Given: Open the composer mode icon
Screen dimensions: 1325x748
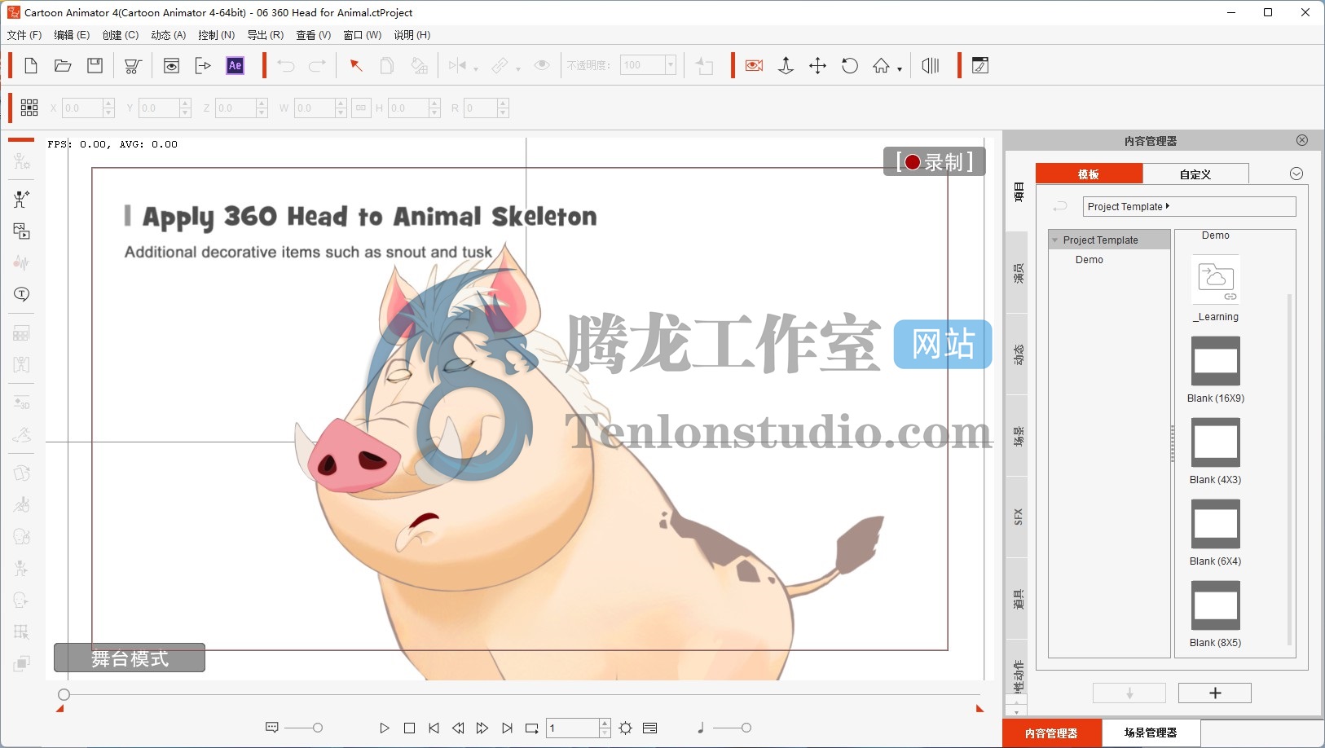Looking at the screenshot, I should coord(980,66).
